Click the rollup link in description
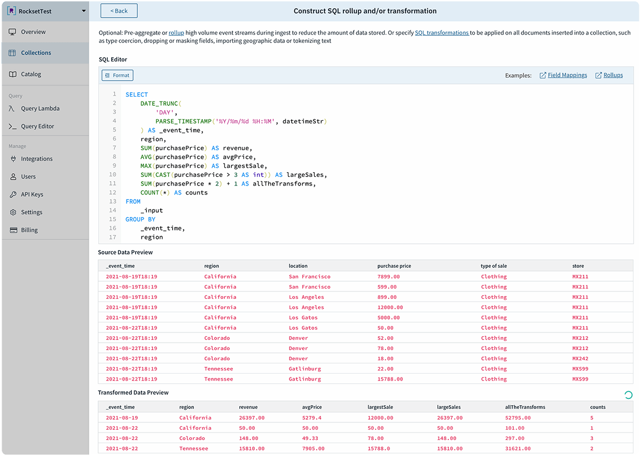 point(176,33)
